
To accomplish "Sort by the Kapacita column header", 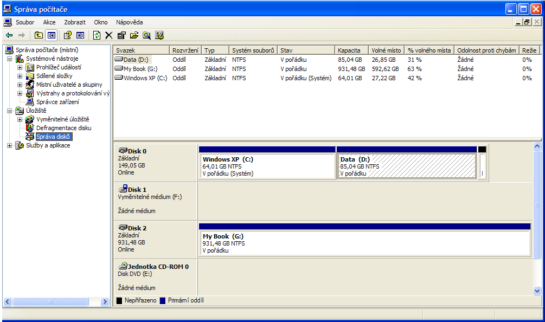I will (x=350, y=50).
